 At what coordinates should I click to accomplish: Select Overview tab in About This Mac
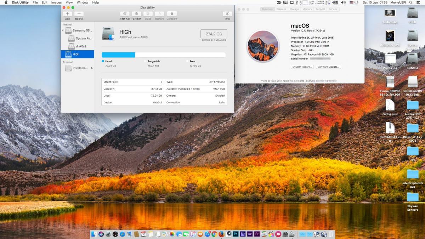click(267, 9)
